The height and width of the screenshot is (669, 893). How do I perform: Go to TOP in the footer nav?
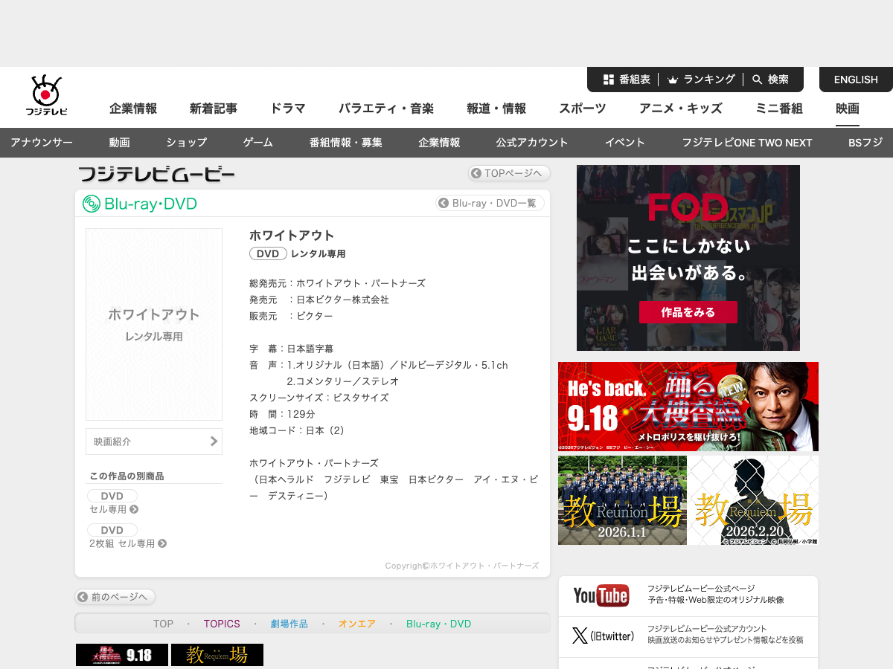click(x=163, y=624)
